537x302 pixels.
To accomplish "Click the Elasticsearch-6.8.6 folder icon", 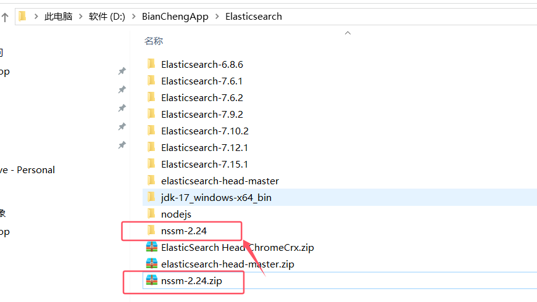I will click(151, 64).
